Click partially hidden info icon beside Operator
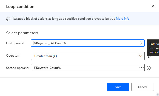The width and height of the screenshot is (159, 96). point(148,57)
